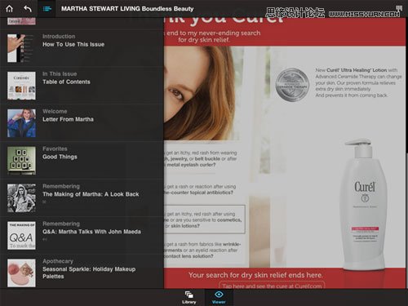The image size is (408, 306).
Task: Tap Contents page thumbnail
Action: click(x=21, y=86)
